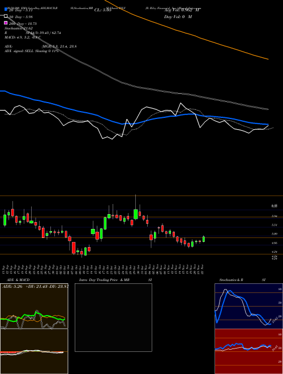The image size is (283, 374).
Task: Click the 'ADX: 5.26 +DY: 21.43' header line
Action: point(35,287)
